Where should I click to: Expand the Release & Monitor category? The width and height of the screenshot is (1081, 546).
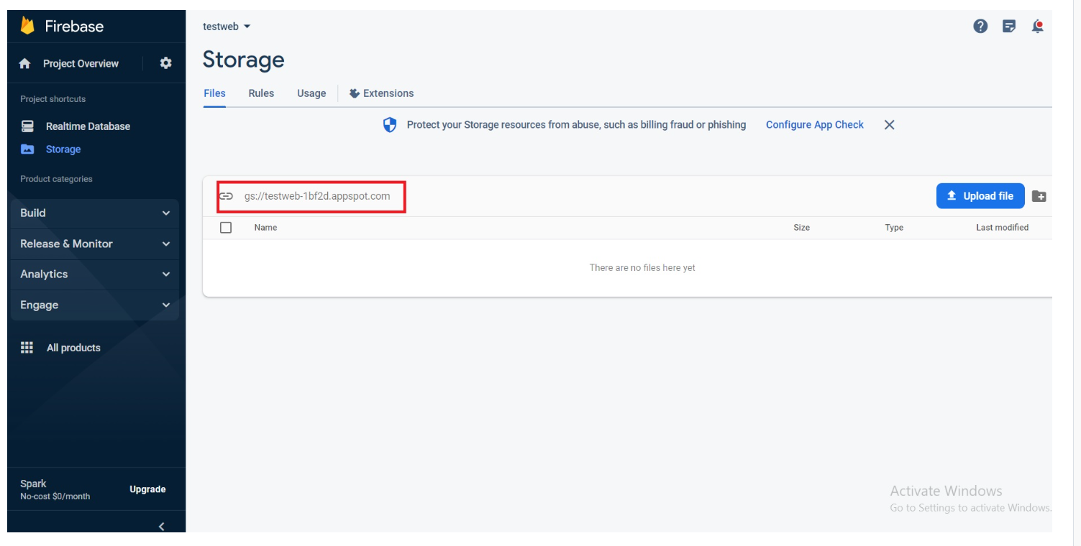[95, 244]
